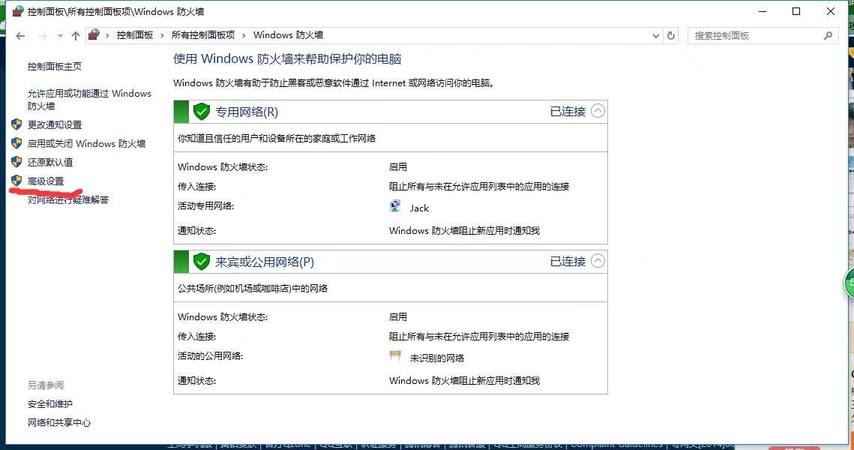Select 所有控制面板项 in the breadcrumb path
This screenshot has width=854, height=450.
[x=203, y=35]
